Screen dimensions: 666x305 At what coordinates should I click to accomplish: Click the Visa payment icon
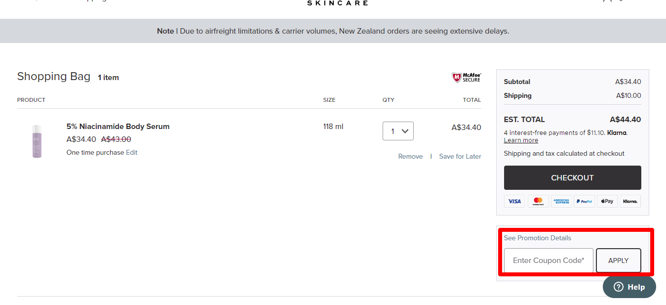tap(514, 201)
